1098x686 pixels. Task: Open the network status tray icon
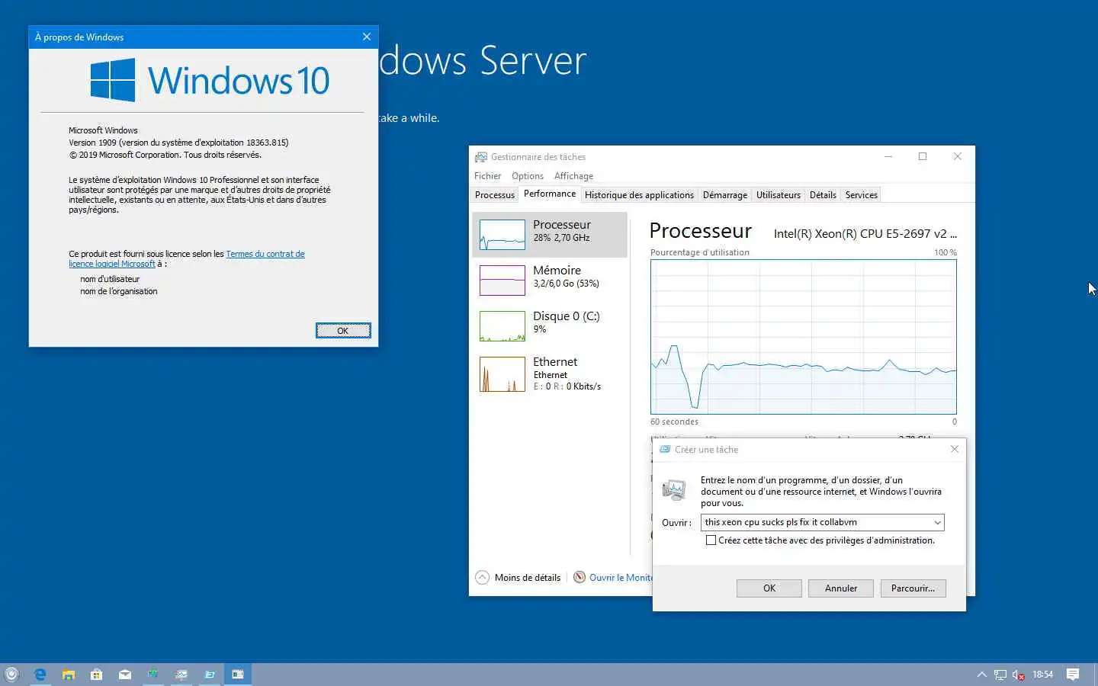(1000, 675)
